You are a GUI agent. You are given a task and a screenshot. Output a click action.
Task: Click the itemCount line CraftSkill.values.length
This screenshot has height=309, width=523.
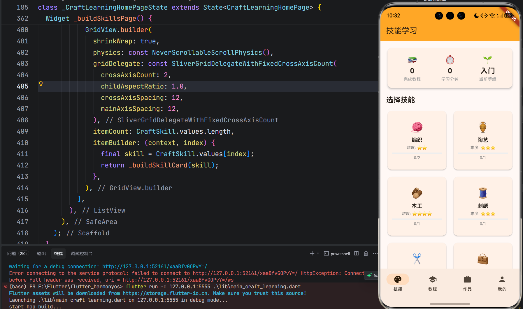163,132
